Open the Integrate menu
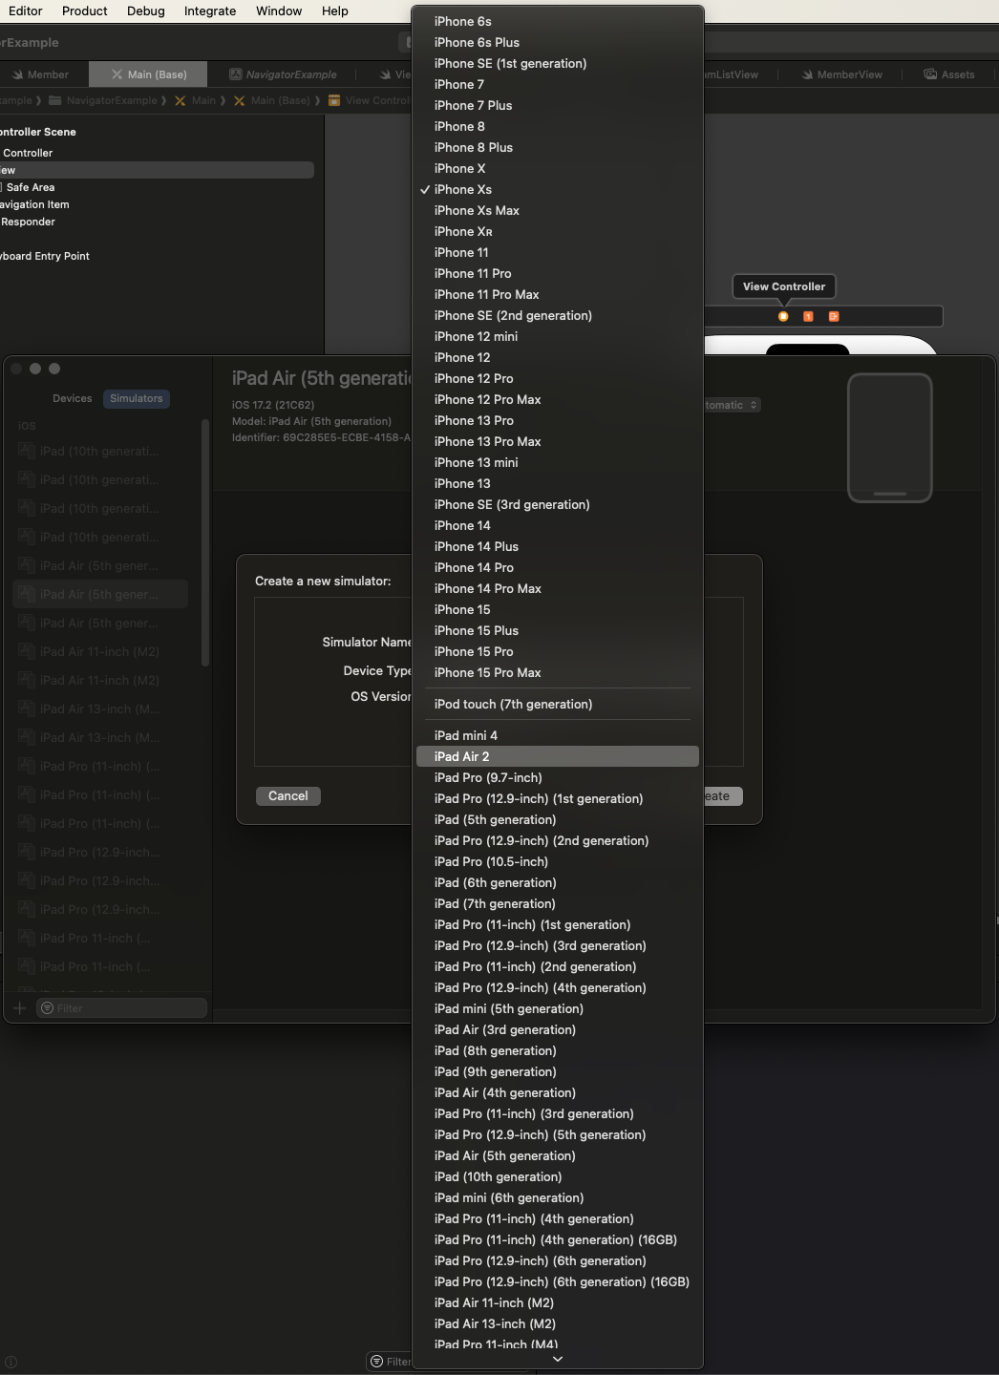This screenshot has width=999, height=1375. click(x=210, y=11)
